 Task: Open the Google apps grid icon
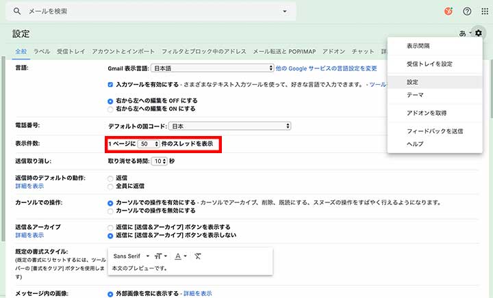pos(485,12)
